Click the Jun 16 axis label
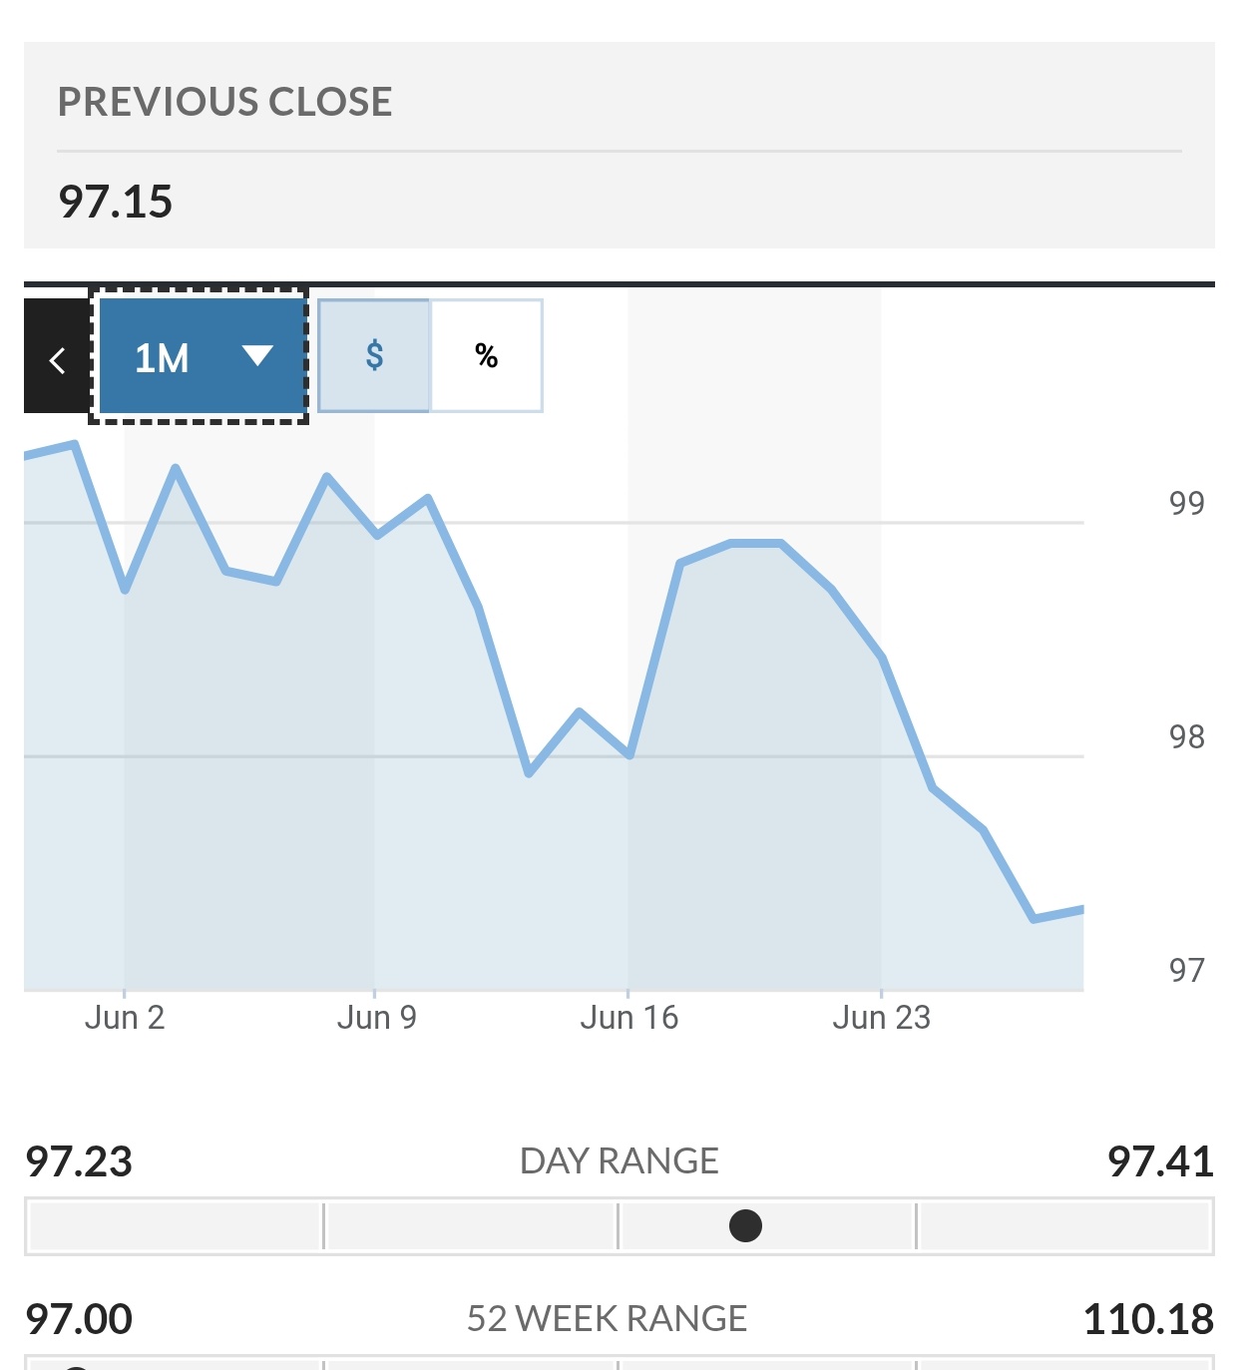Image resolution: width=1248 pixels, height=1370 pixels. 629,1018
